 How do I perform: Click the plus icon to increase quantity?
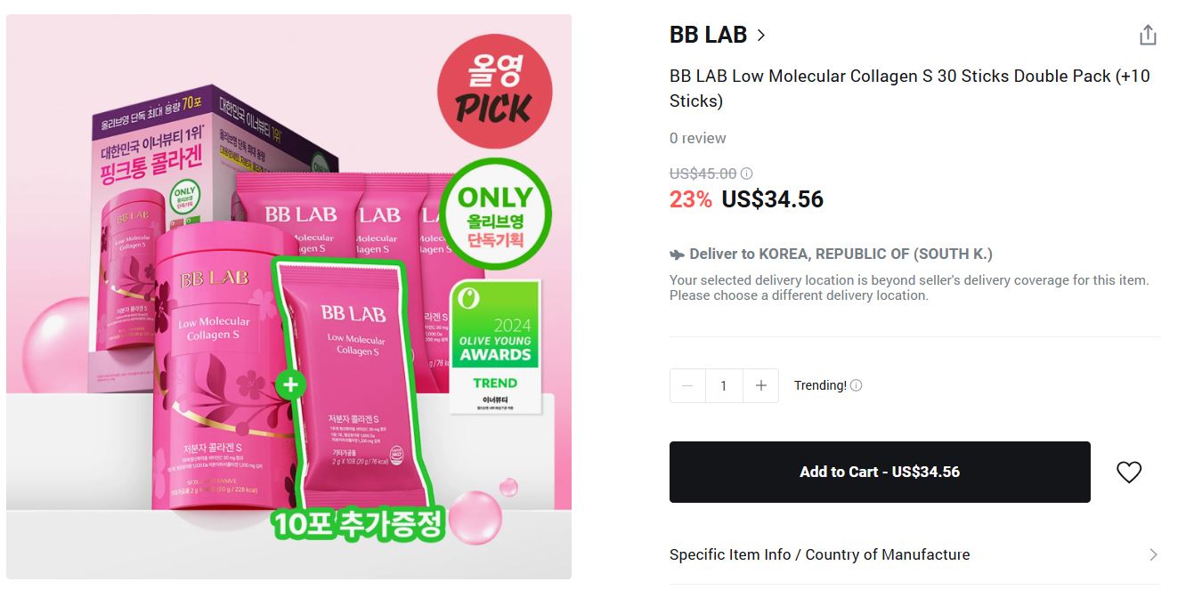click(760, 384)
